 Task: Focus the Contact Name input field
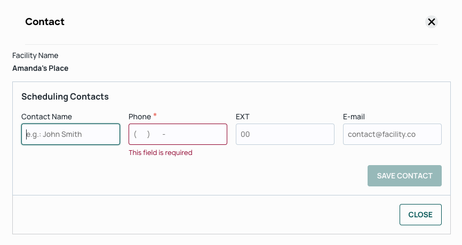[71, 134]
